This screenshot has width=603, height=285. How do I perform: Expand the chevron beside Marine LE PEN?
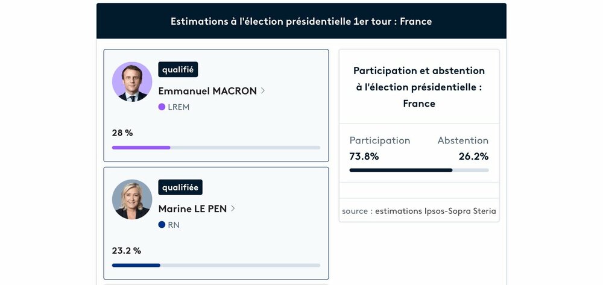coord(233,208)
